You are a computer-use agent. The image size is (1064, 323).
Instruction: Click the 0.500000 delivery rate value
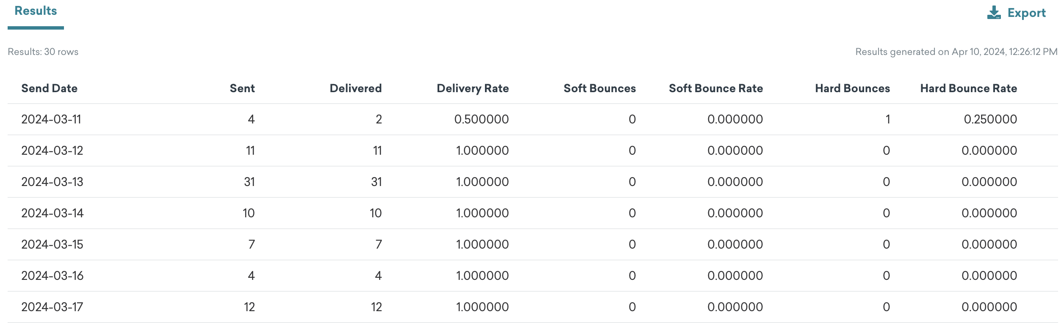481,119
